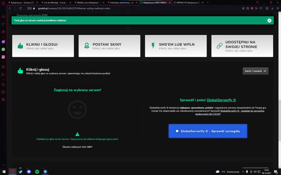Collapse section with Zwiń / rozwiń button
This screenshot has height=175, width=281.
pos(255,71)
